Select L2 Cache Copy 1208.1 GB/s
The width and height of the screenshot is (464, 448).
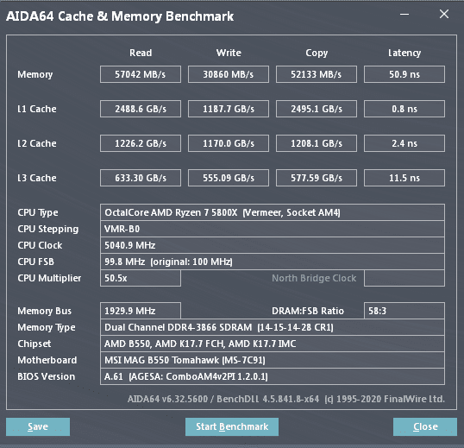(317, 143)
